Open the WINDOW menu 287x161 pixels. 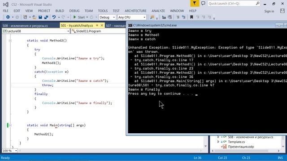[x=177, y=11]
